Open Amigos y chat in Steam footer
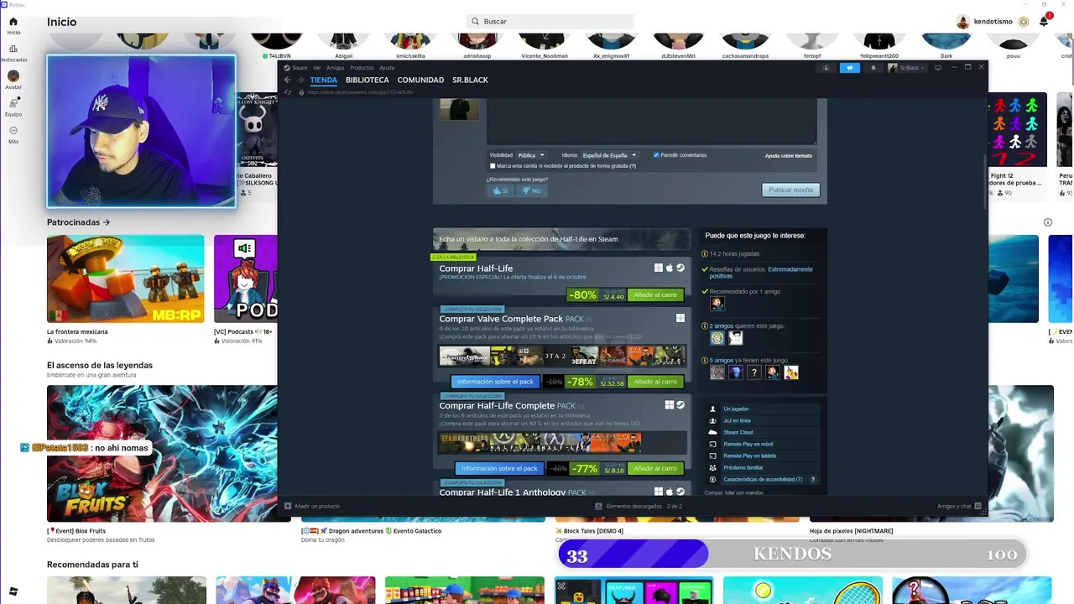The image size is (1074, 604). (960, 507)
